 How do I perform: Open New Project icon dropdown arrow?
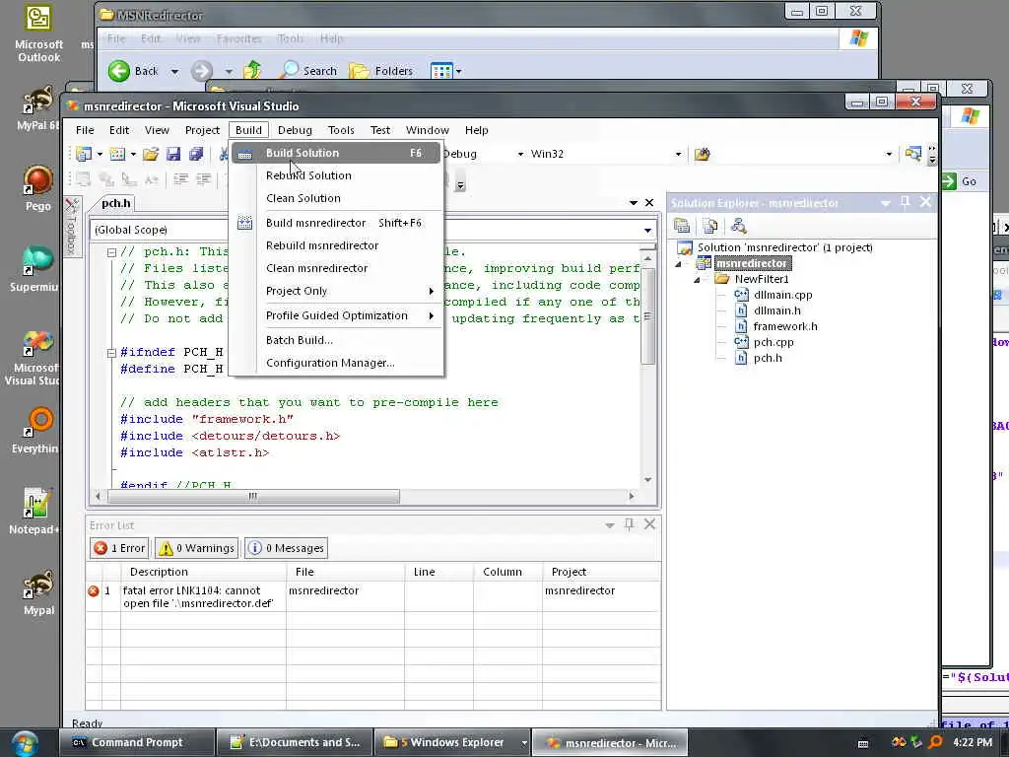(100, 154)
